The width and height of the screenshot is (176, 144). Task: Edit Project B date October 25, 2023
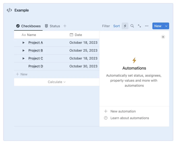(x=83, y=50)
